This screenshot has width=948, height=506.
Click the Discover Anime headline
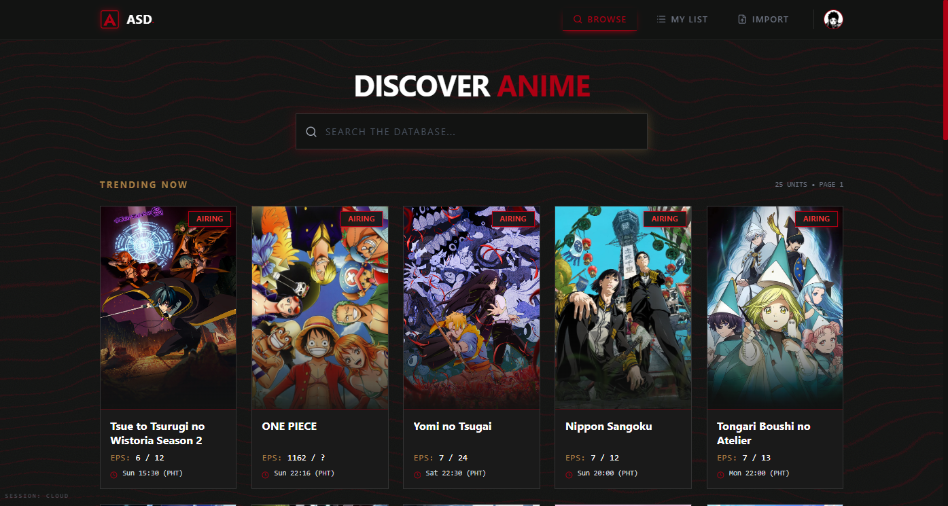[x=472, y=86]
